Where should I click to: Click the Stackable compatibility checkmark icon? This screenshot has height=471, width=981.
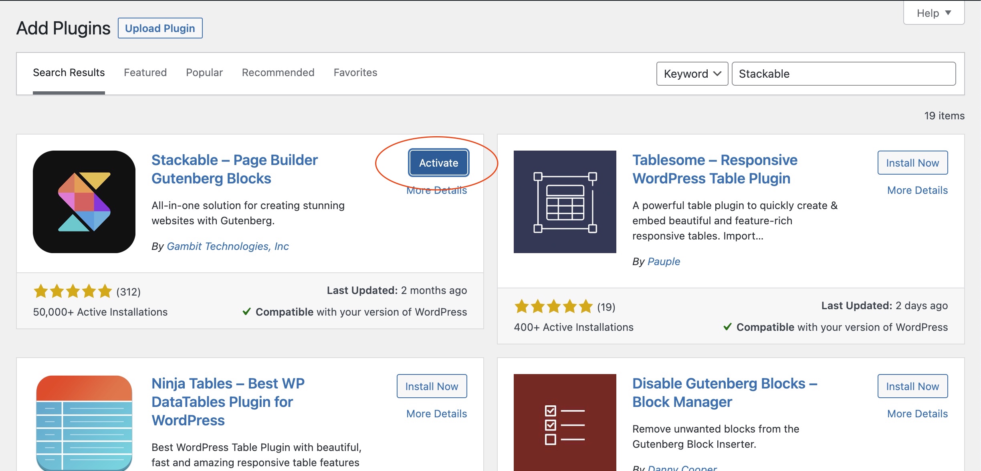pos(246,312)
